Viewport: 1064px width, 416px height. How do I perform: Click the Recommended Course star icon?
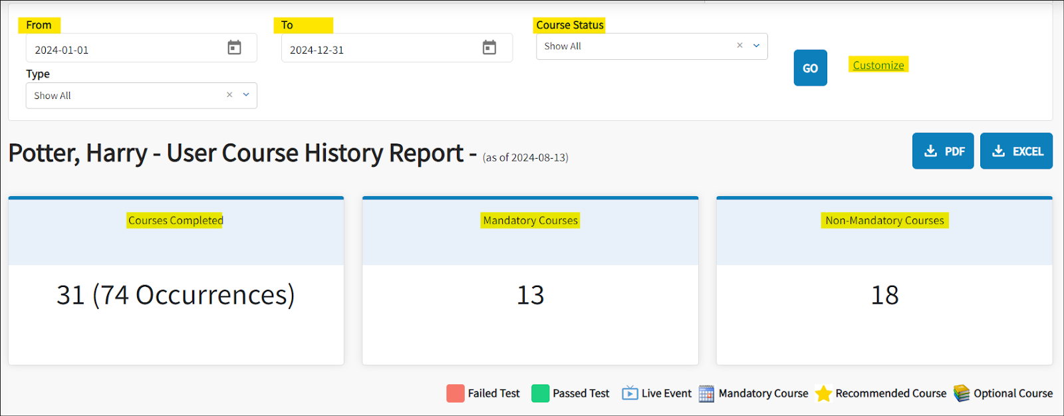(x=823, y=393)
